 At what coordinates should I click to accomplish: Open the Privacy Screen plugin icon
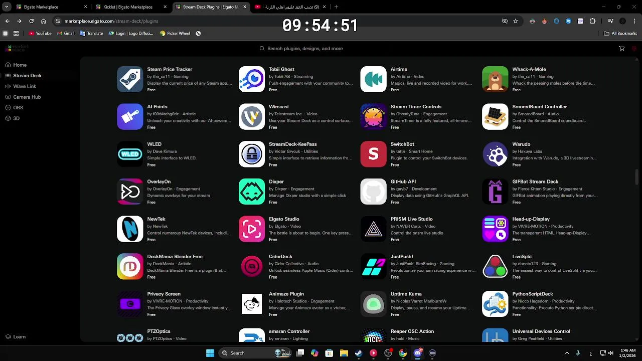[x=130, y=304]
